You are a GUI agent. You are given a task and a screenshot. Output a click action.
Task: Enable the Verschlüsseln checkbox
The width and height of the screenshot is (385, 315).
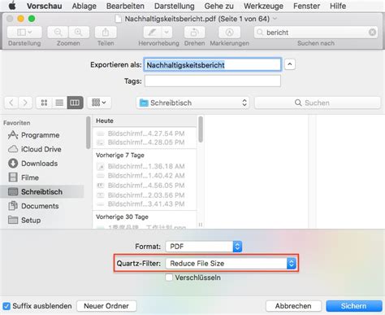[169, 278]
